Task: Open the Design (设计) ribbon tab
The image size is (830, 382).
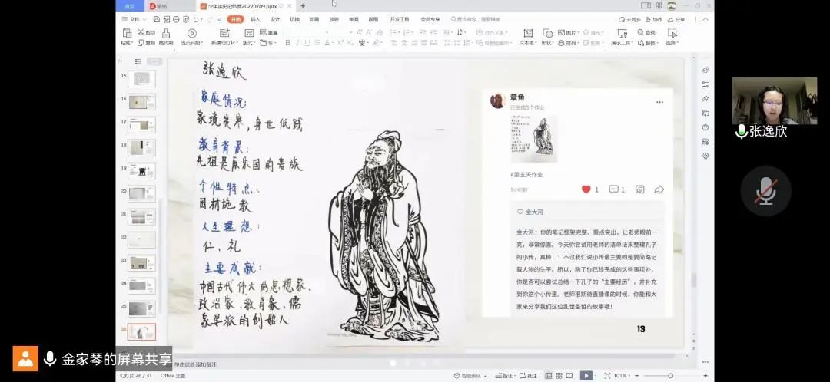Action: [274, 19]
